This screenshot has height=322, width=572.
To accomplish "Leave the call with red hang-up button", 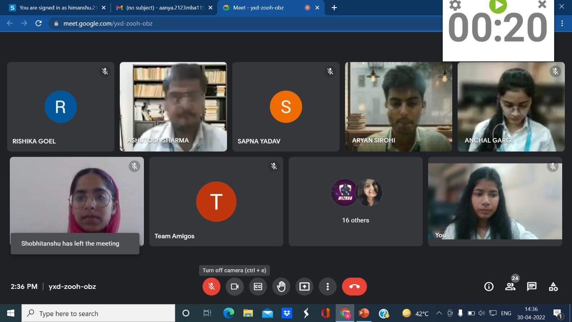I will (x=354, y=287).
